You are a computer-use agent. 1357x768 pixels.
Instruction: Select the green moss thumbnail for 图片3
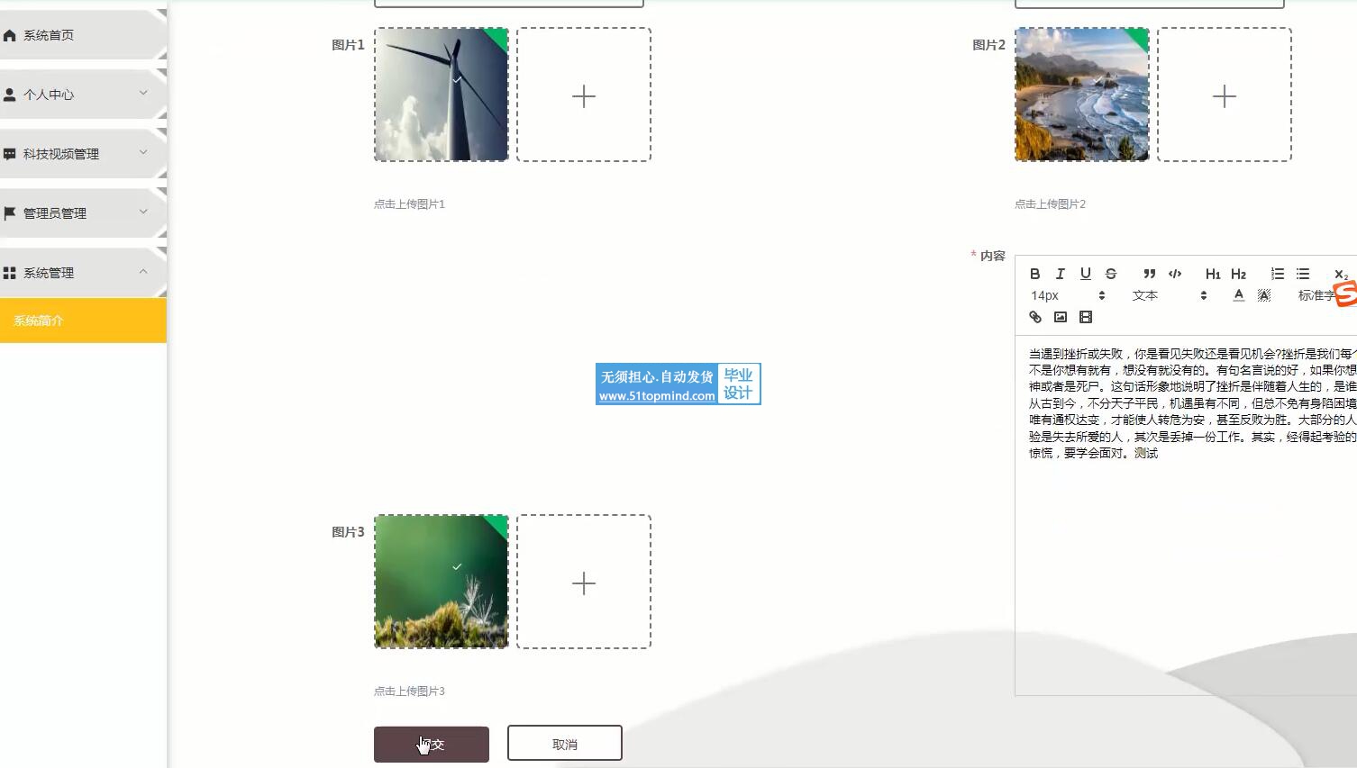click(x=442, y=582)
